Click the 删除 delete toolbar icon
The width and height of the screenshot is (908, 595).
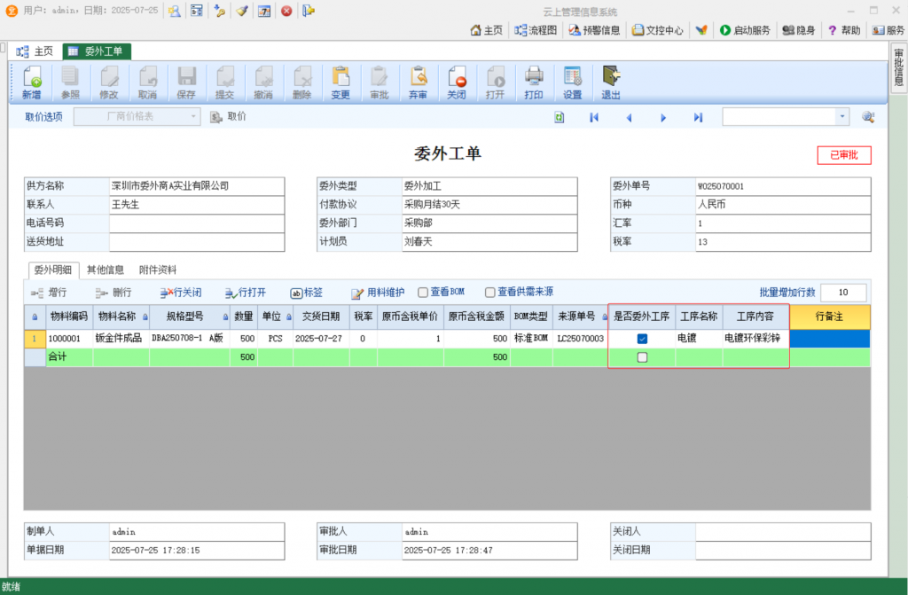(301, 82)
